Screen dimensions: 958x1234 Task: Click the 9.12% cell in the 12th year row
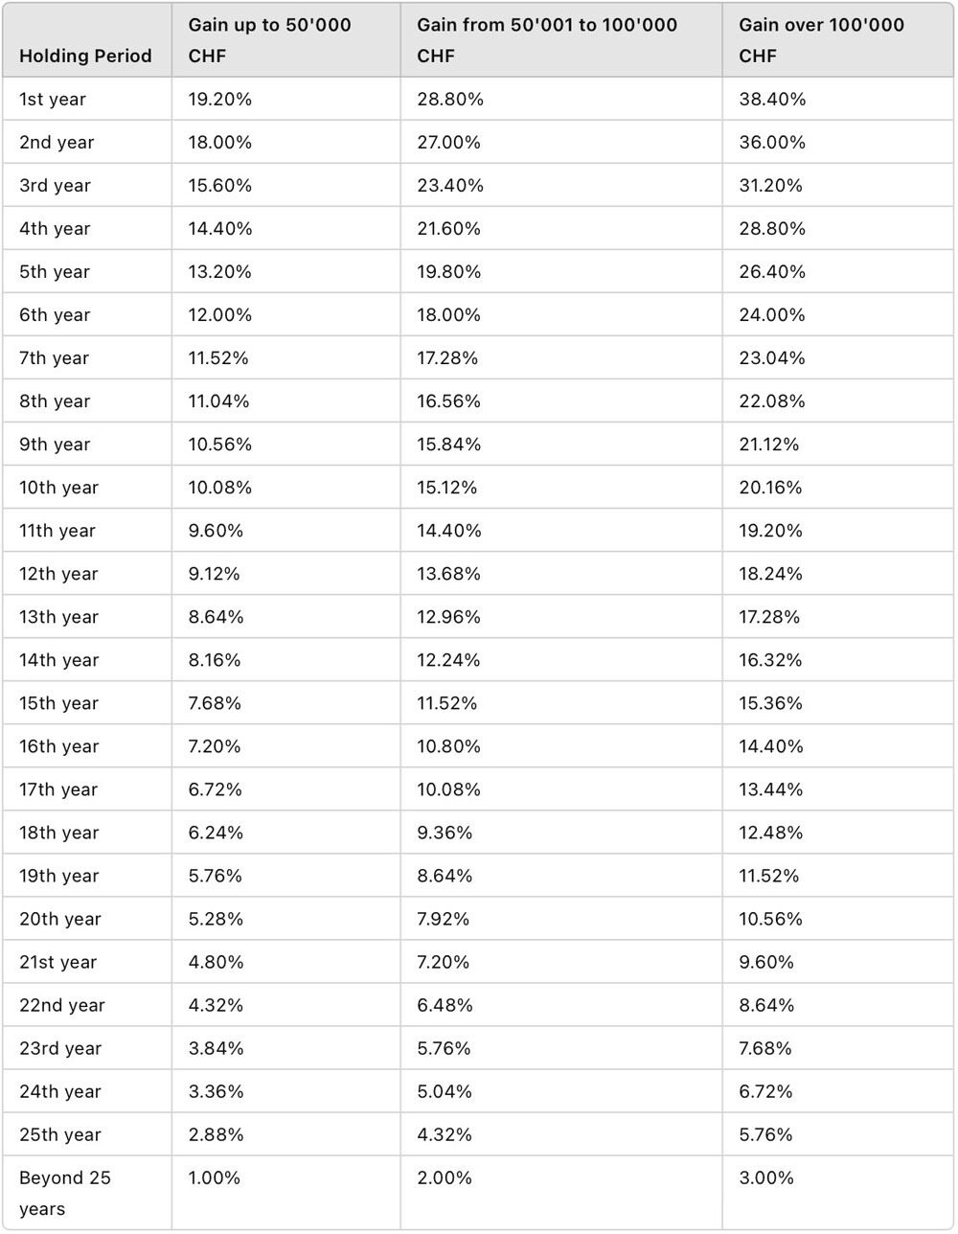(214, 573)
